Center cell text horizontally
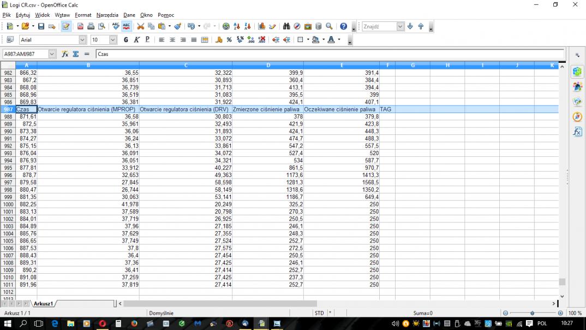The width and height of the screenshot is (586, 330). pyautogui.click(x=172, y=40)
